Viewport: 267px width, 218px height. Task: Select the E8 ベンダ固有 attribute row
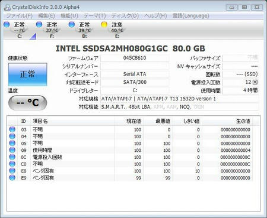[131, 171]
